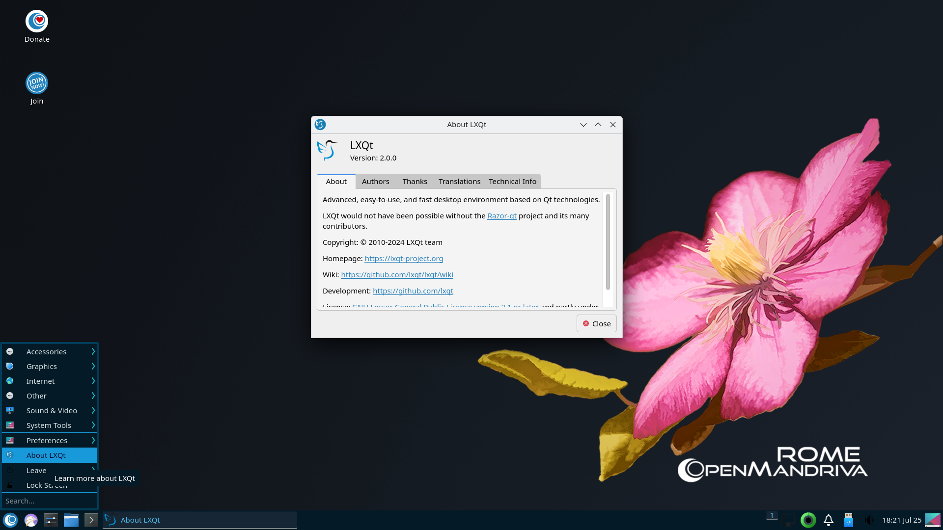Switch to the Technical Info tab

[513, 182]
